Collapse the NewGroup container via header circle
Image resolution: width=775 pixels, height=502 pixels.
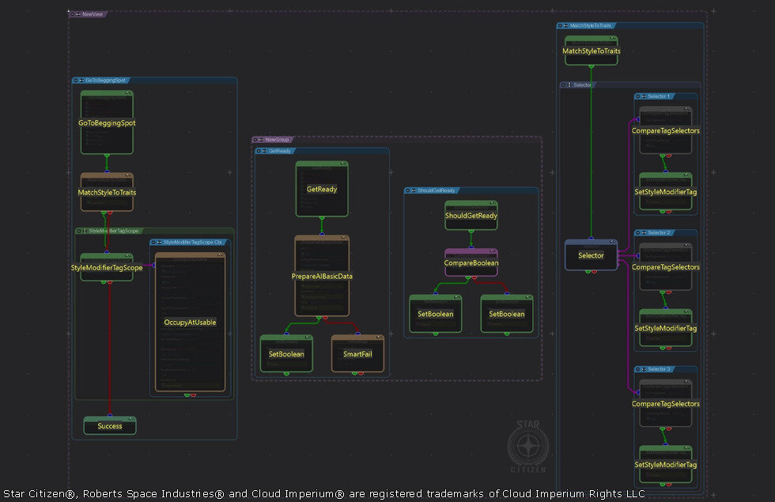click(x=255, y=140)
